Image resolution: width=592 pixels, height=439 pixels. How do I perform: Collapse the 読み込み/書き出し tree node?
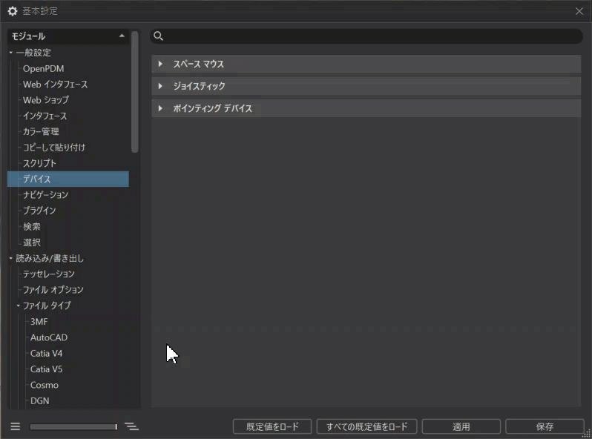[x=11, y=258]
